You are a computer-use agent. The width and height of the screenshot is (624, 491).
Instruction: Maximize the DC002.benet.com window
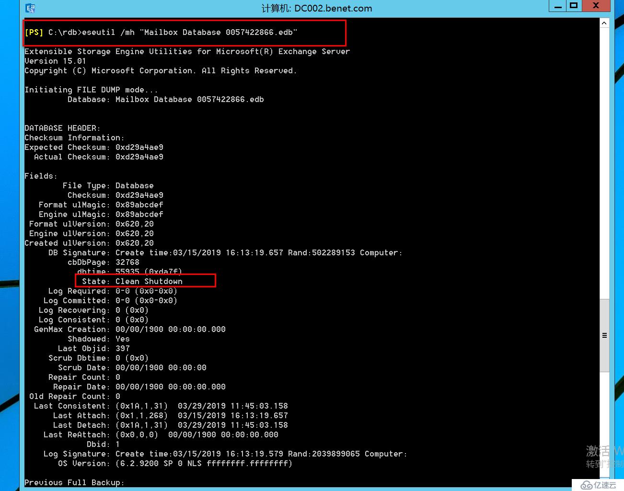coord(573,6)
